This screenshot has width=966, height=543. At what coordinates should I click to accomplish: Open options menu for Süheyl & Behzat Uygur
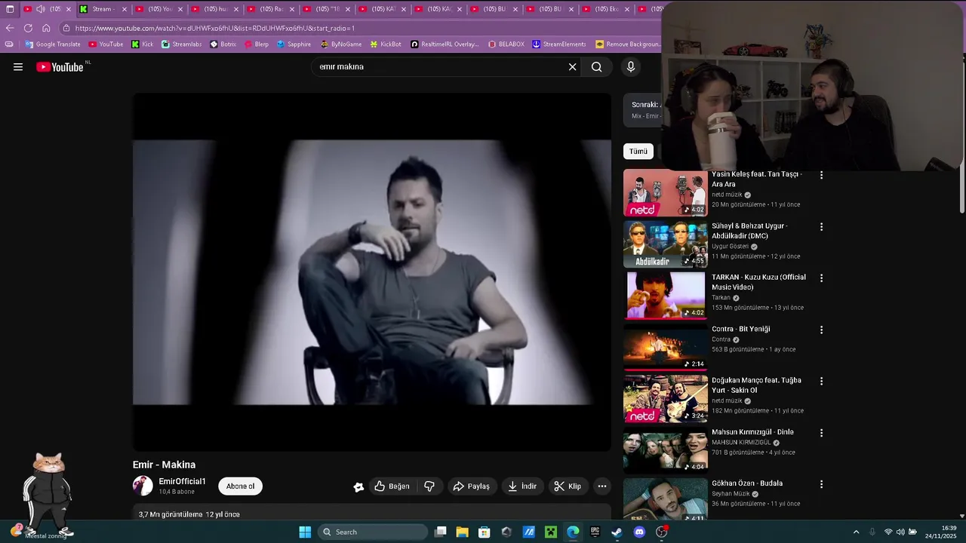tap(821, 226)
